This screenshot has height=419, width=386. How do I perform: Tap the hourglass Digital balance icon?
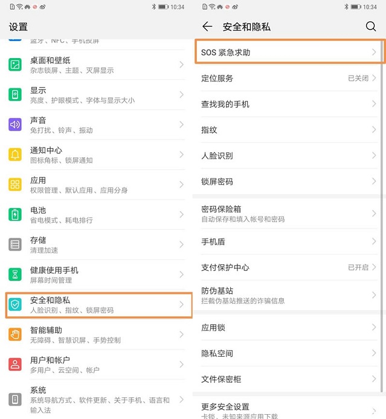15,274
